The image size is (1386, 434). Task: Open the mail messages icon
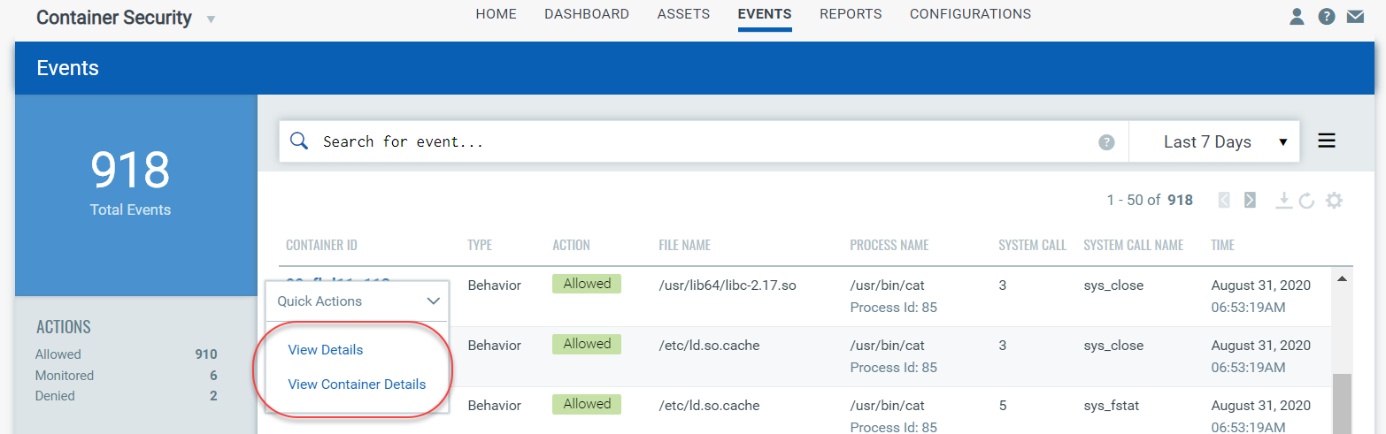coord(1355,16)
